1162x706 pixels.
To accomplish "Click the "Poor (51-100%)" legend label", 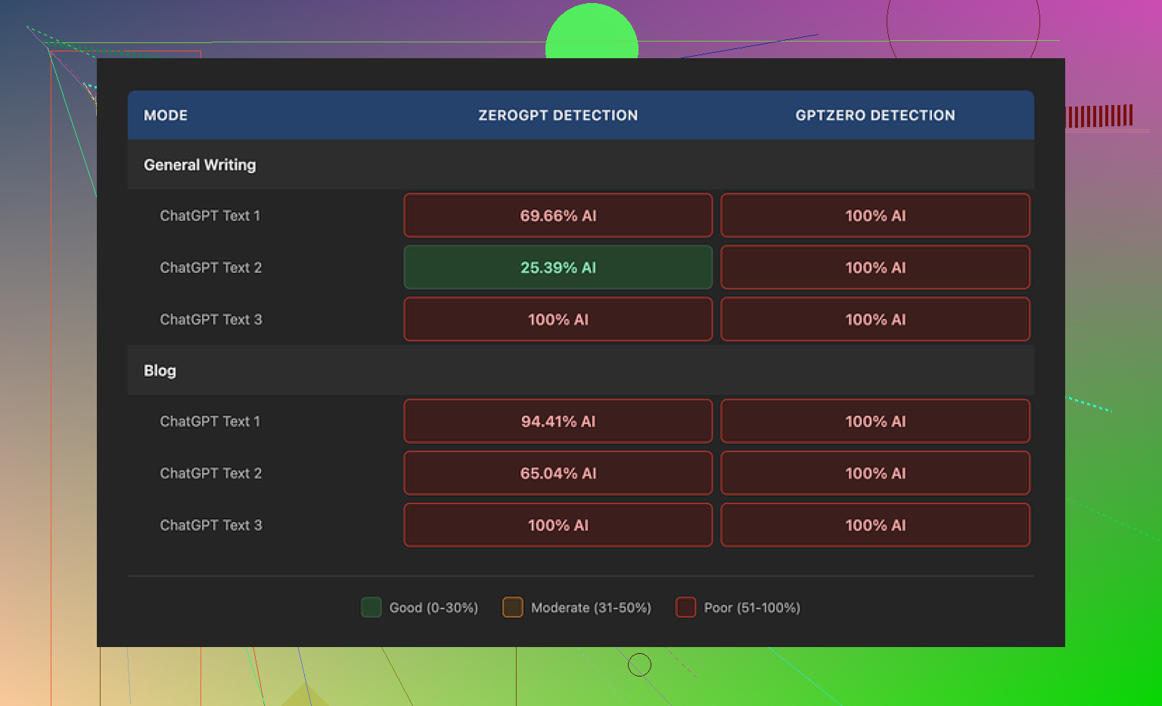I will [x=752, y=608].
